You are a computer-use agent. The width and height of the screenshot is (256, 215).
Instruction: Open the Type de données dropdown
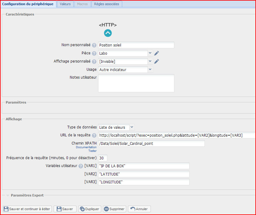tap(116, 127)
